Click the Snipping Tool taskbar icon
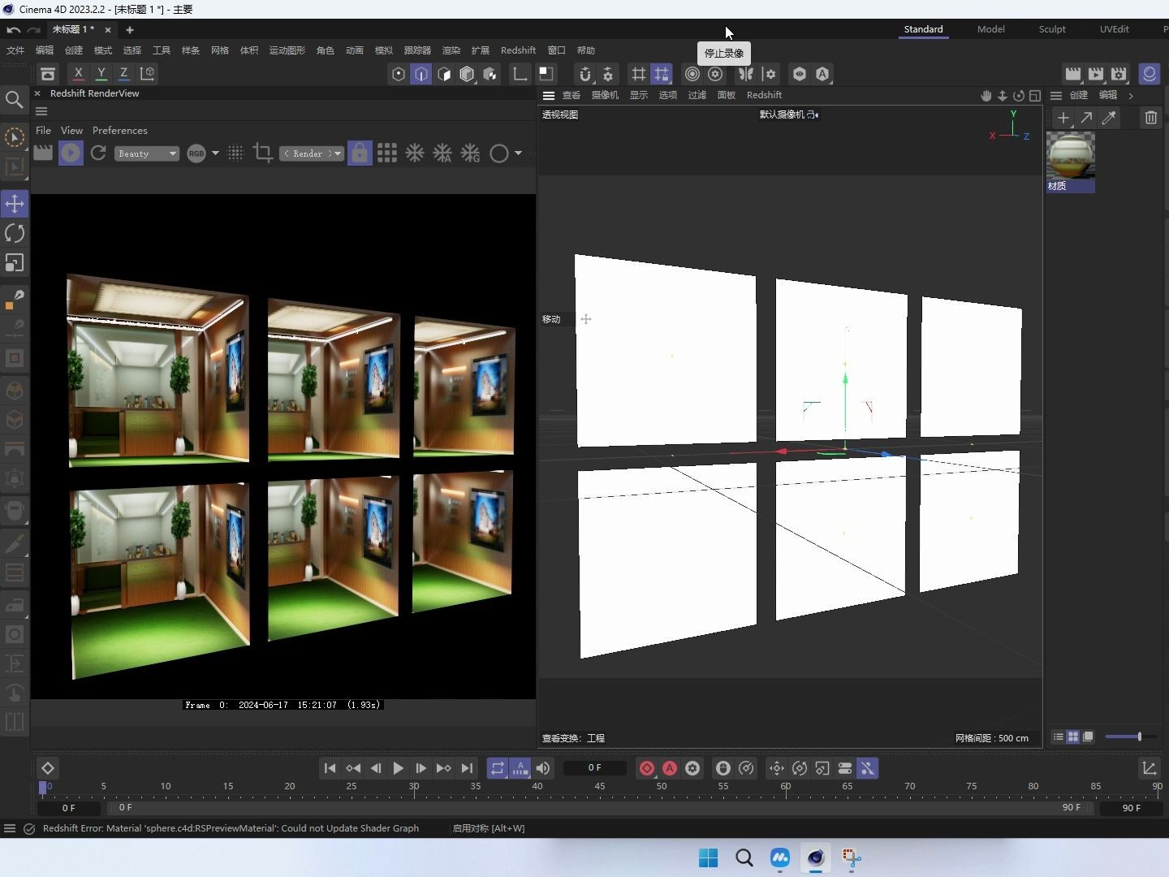Image resolution: width=1169 pixels, height=877 pixels. point(852,858)
